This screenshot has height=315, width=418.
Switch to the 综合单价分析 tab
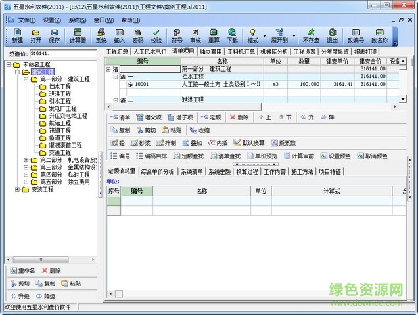click(x=158, y=171)
